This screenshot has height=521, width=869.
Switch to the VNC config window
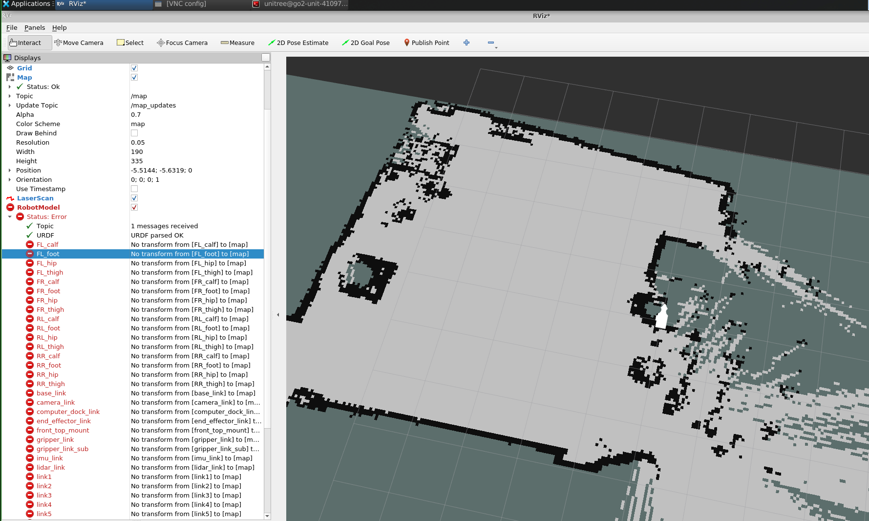point(186,4)
